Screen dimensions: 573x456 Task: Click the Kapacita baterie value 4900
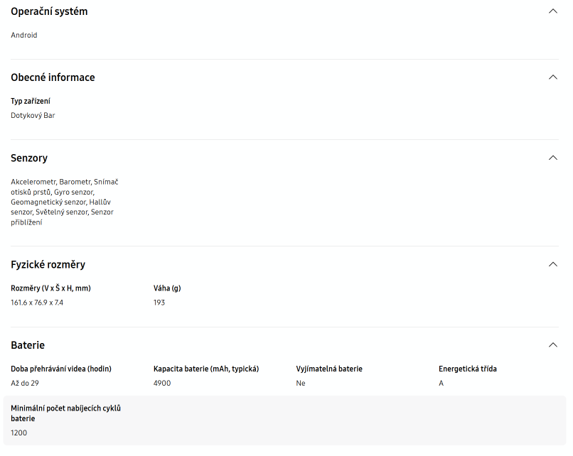click(162, 383)
